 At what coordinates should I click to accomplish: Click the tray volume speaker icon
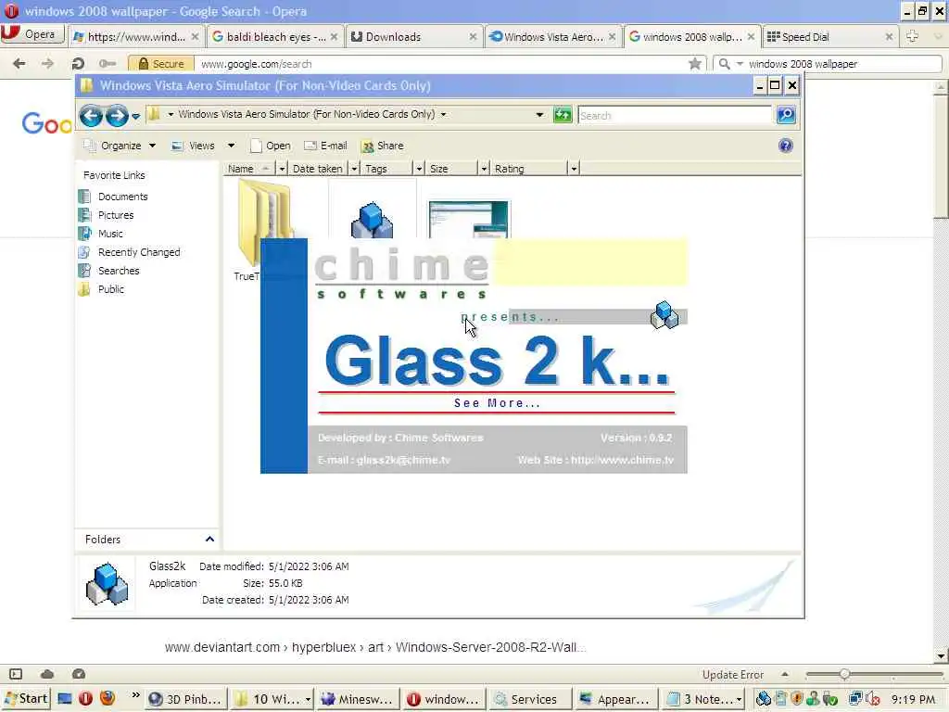pyautogui.click(x=872, y=699)
